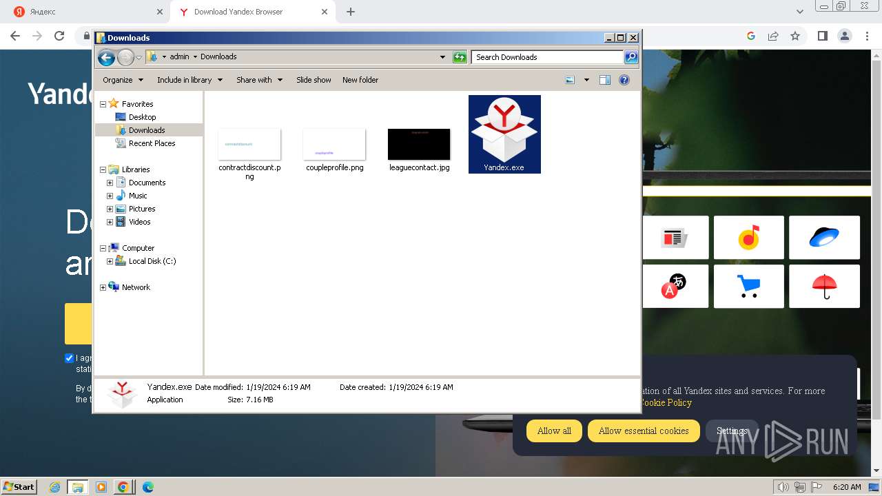Viewport: 882px width, 496px height.
Task: Open a new Chrome tab
Action: 351,12
